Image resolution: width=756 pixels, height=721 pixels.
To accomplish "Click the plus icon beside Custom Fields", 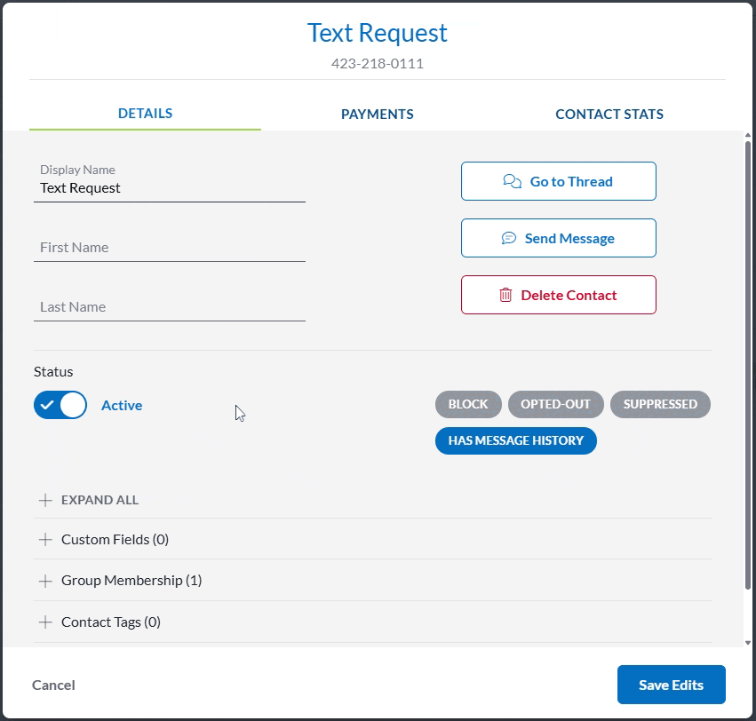I will (45, 539).
